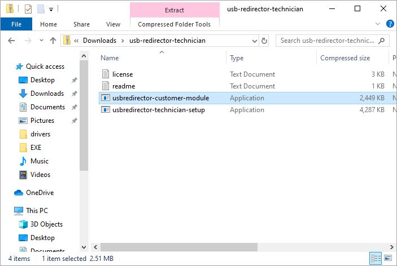
Task: Open the address bar history dropdown
Action: tap(255, 41)
